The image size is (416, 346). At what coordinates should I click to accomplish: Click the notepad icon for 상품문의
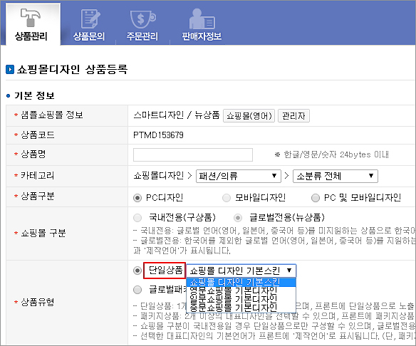coord(90,19)
